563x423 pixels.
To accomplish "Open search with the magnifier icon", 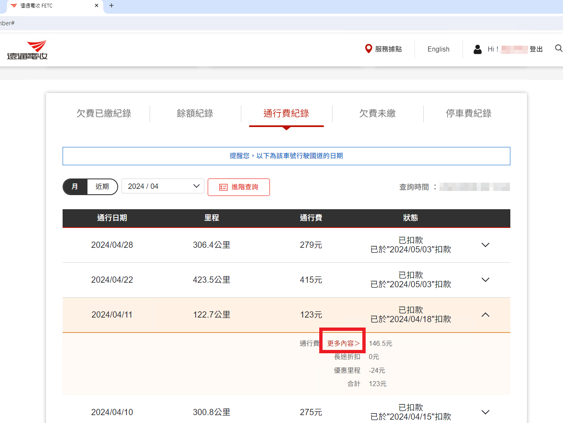I will click(x=558, y=49).
